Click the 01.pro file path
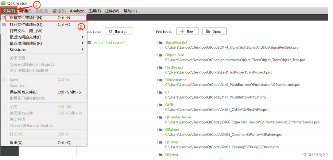Image resolution: width=333 pixels, height=160 pixels. point(216,97)
